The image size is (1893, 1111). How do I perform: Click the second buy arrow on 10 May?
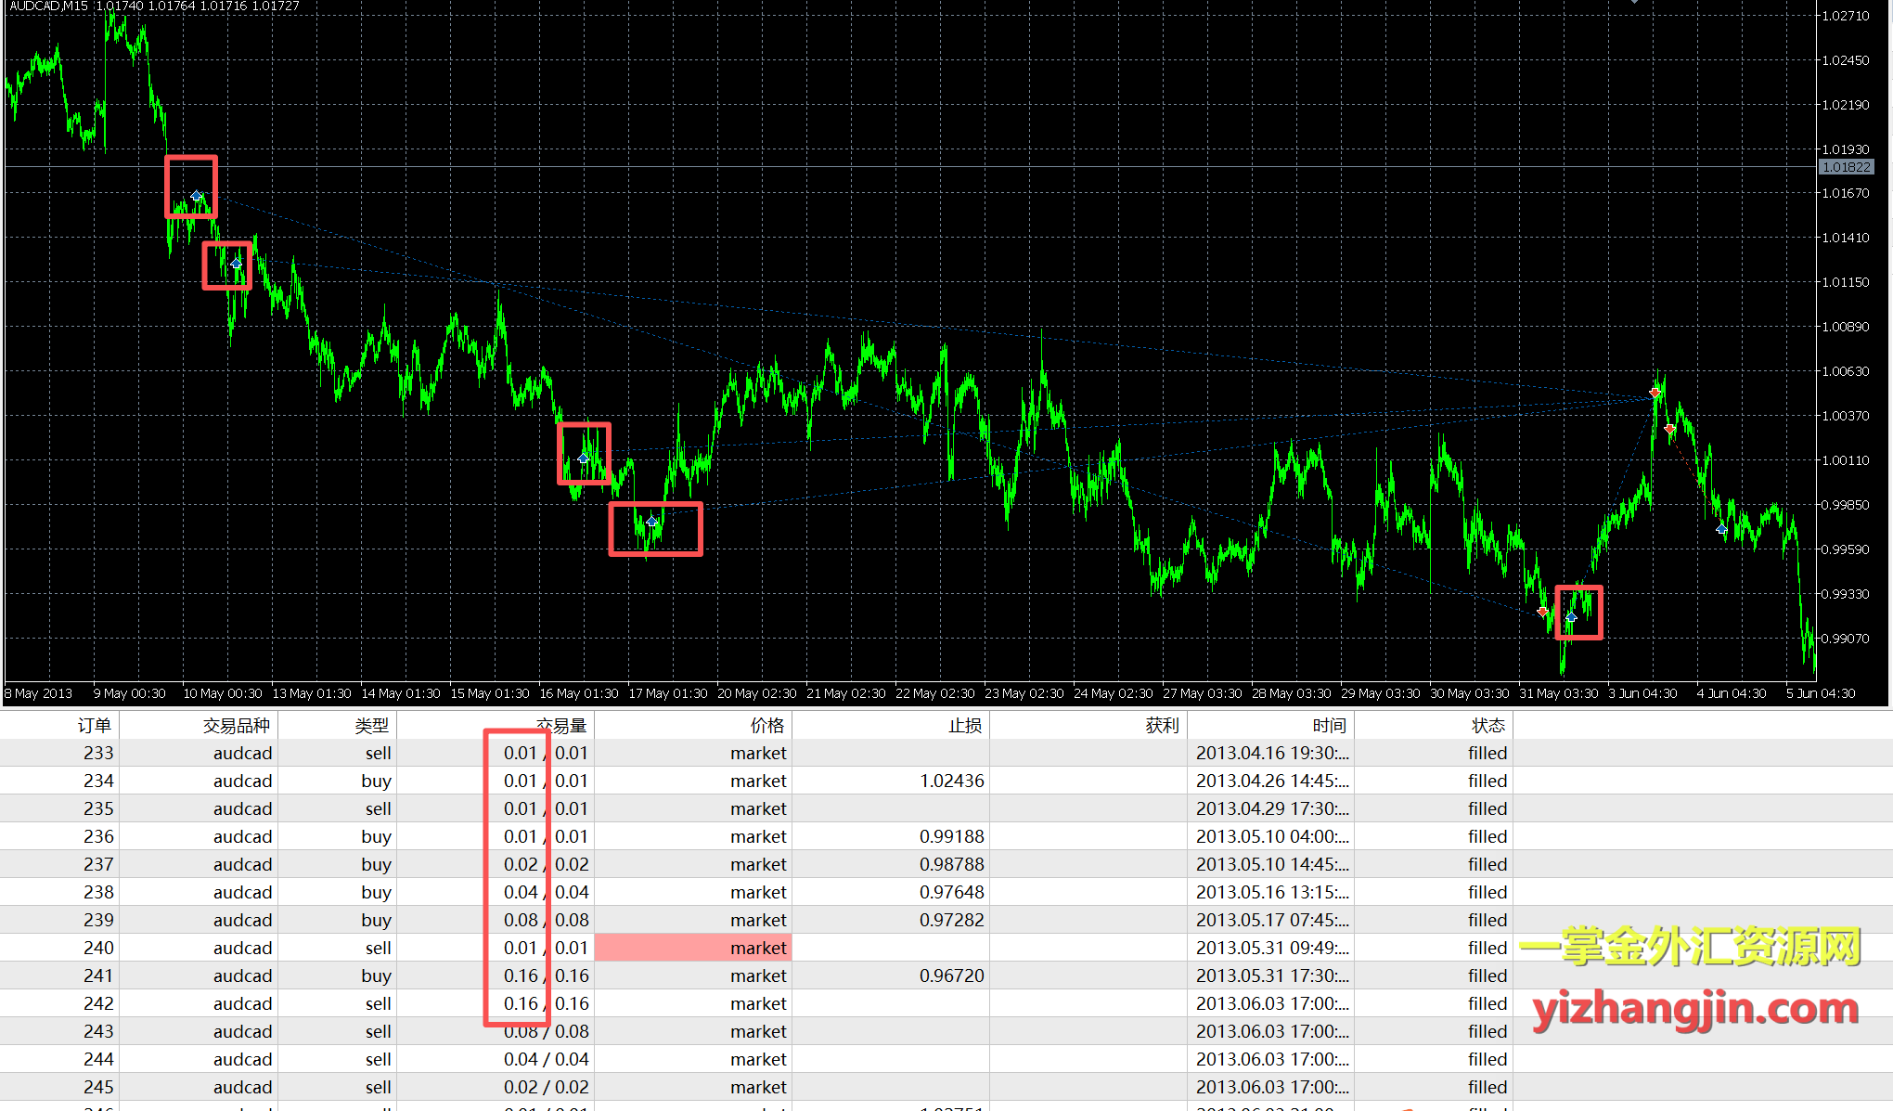pos(236,264)
